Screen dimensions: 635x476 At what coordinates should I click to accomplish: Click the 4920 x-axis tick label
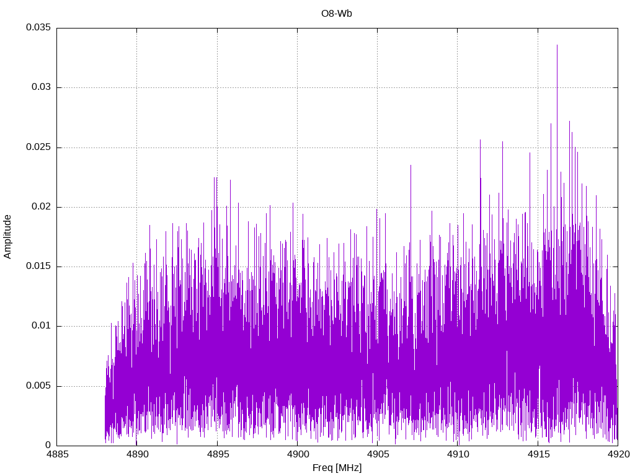tap(618, 455)
